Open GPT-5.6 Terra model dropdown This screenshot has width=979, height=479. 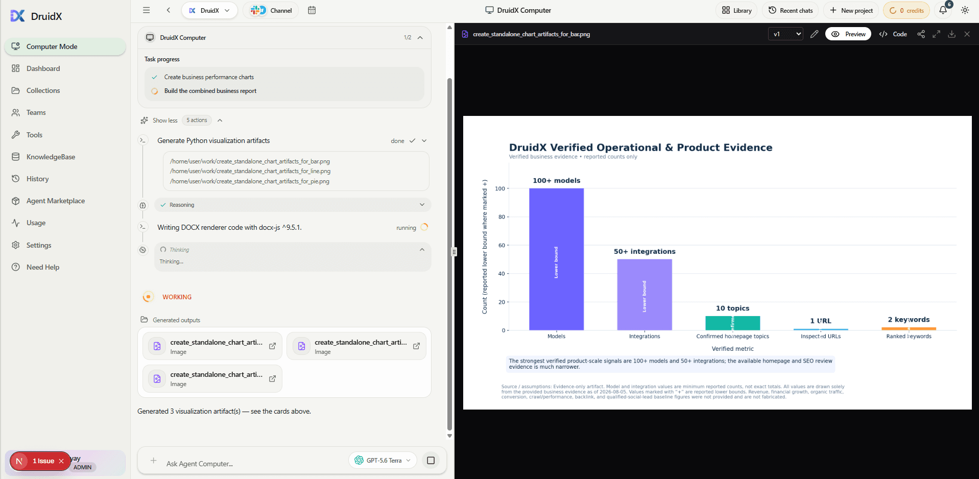tap(383, 461)
